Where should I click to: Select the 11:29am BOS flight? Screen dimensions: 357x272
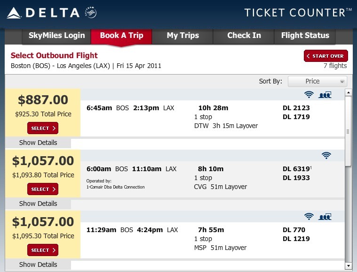point(42,250)
